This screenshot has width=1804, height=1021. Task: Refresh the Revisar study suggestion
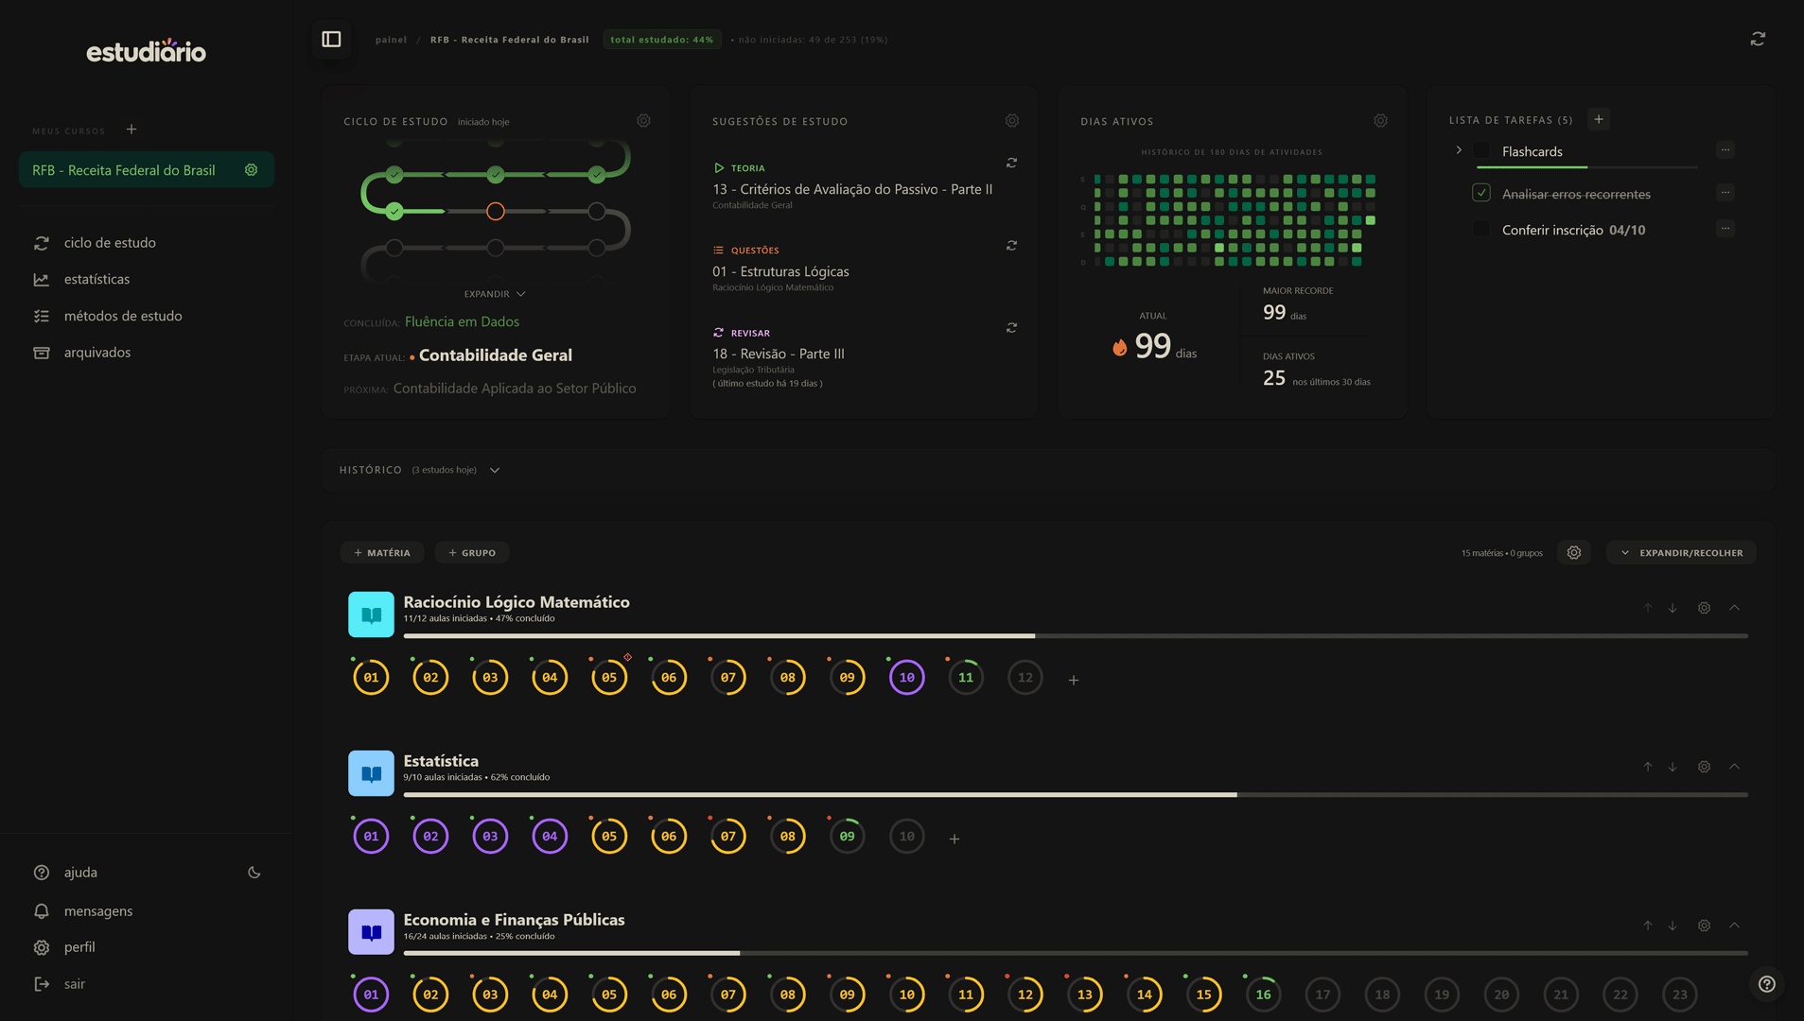(x=1011, y=328)
